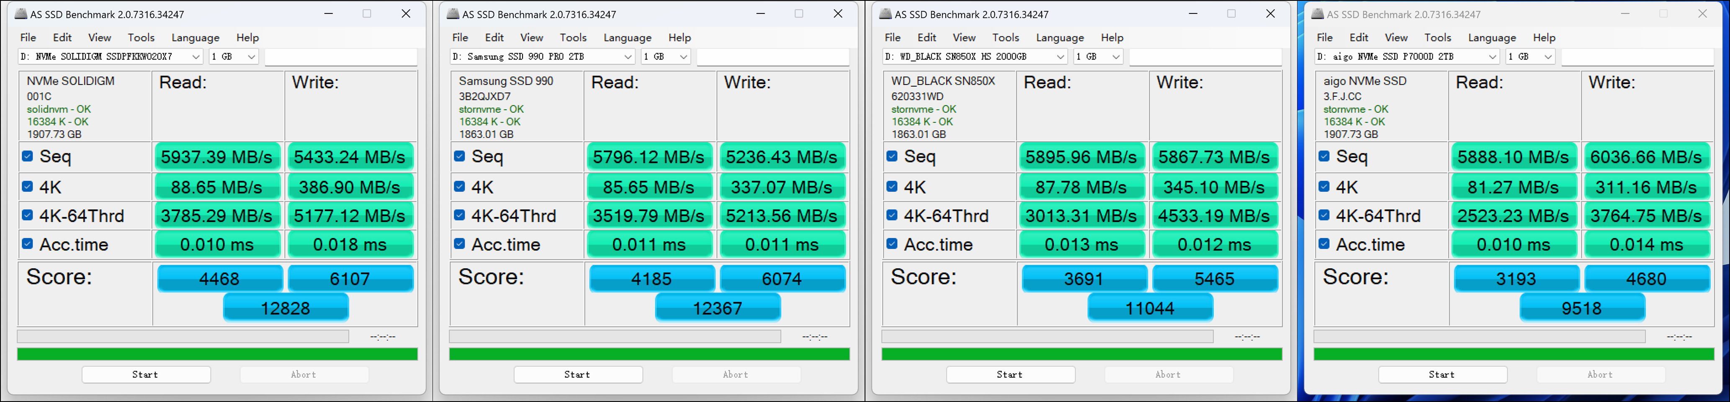Click the firmware text 620331WD
Image resolution: width=1730 pixels, height=402 pixels.
tap(917, 96)
